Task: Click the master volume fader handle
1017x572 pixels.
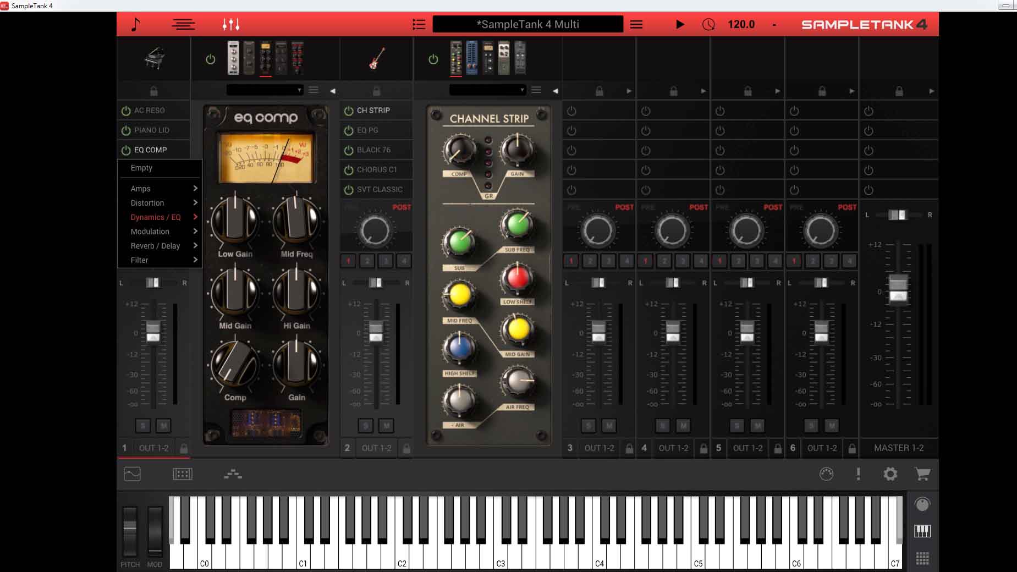Action: (x=898, y=288)
